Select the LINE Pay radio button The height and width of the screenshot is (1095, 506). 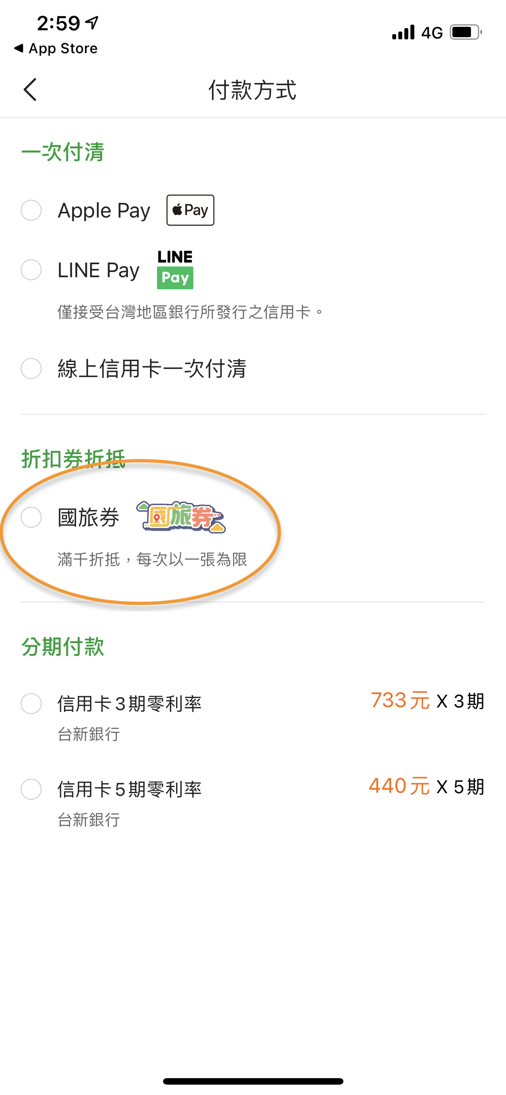click(31, 270)
